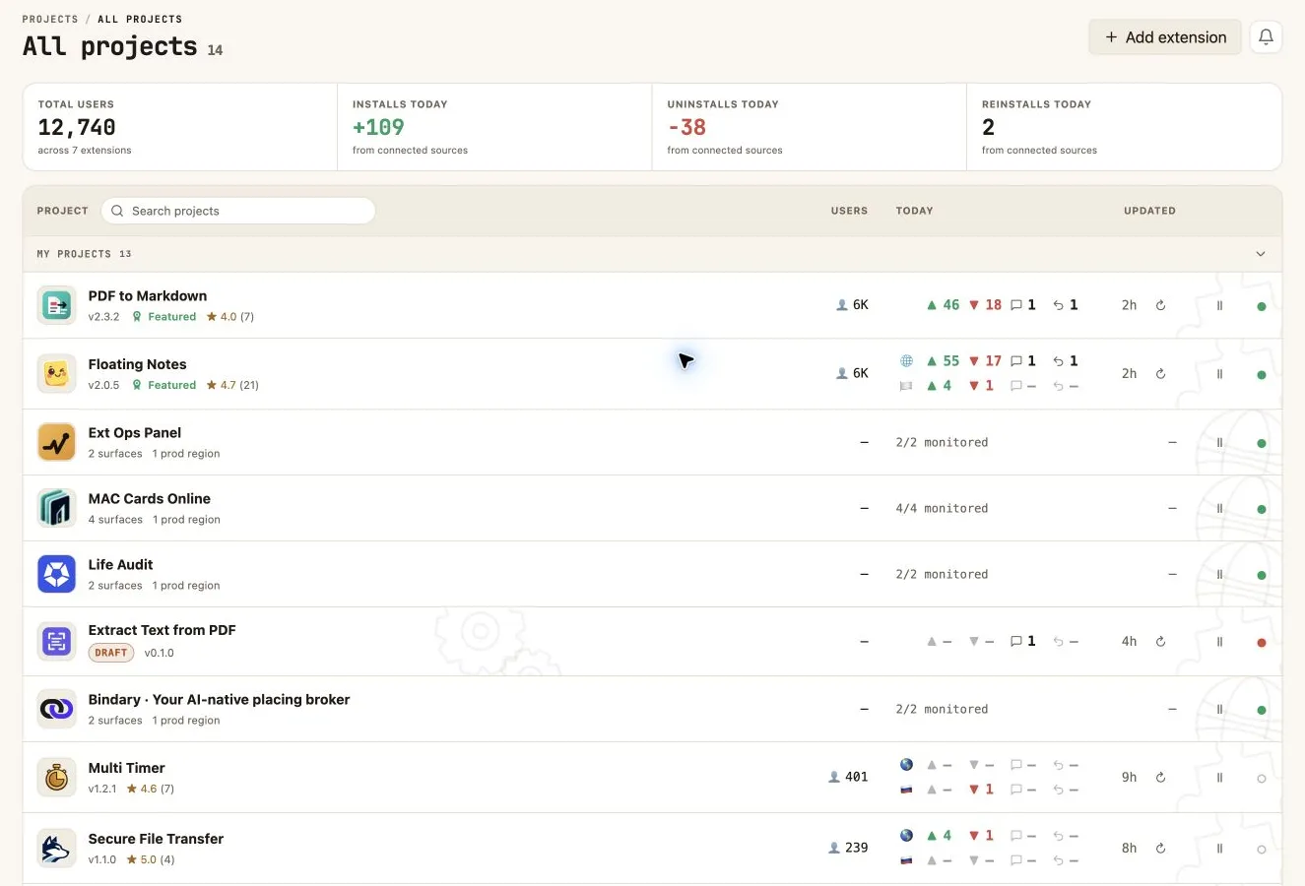The image size is (1305, 886).
Task: Click the 4/4 monitored text
Action: coord(942,508)
